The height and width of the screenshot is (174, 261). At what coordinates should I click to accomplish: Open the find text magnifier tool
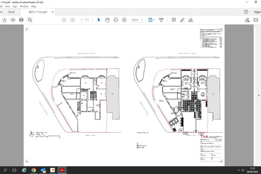click(x=30, y=20)
